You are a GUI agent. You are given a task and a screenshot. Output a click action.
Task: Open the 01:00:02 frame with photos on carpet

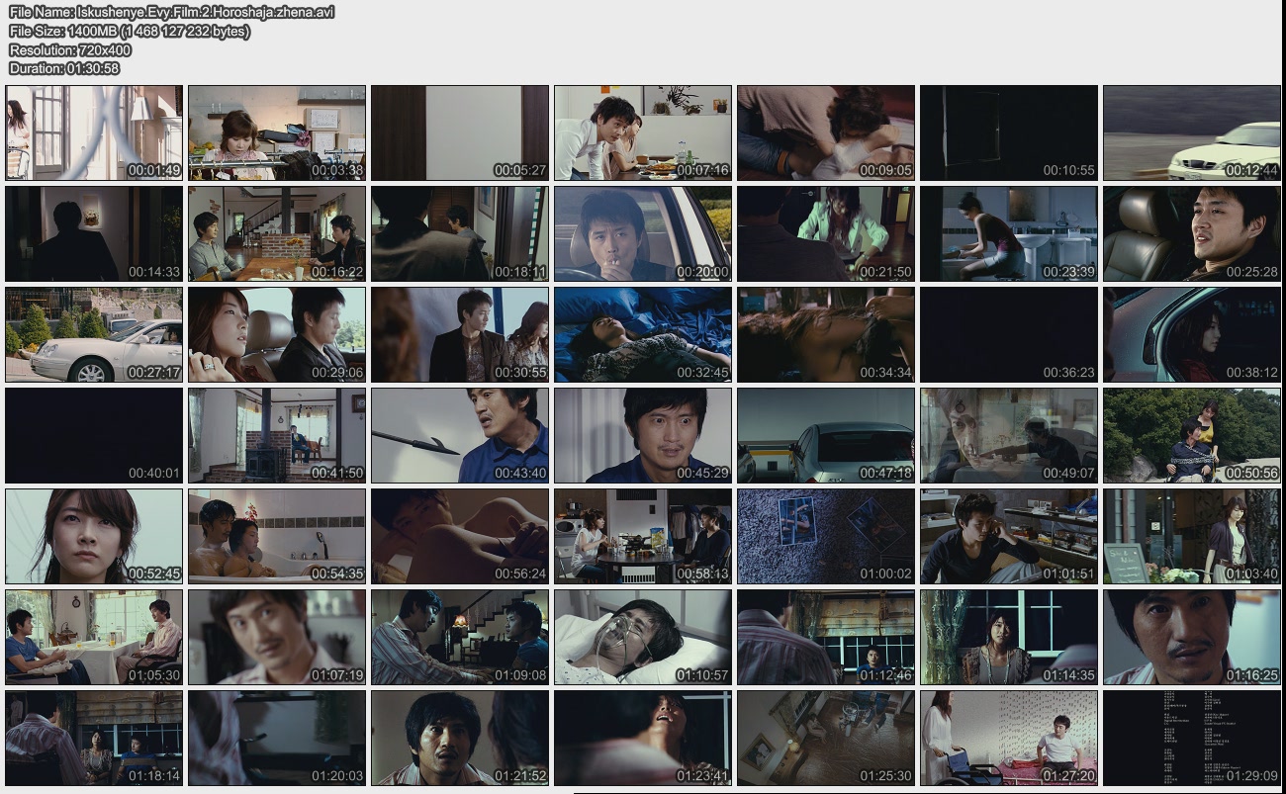point(825,536)
